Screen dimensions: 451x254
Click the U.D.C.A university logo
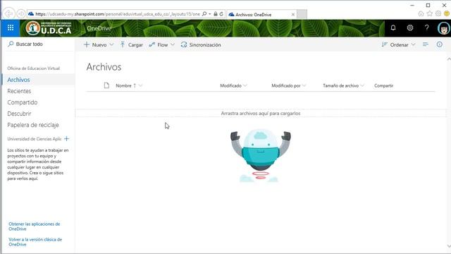click(49, 28)
